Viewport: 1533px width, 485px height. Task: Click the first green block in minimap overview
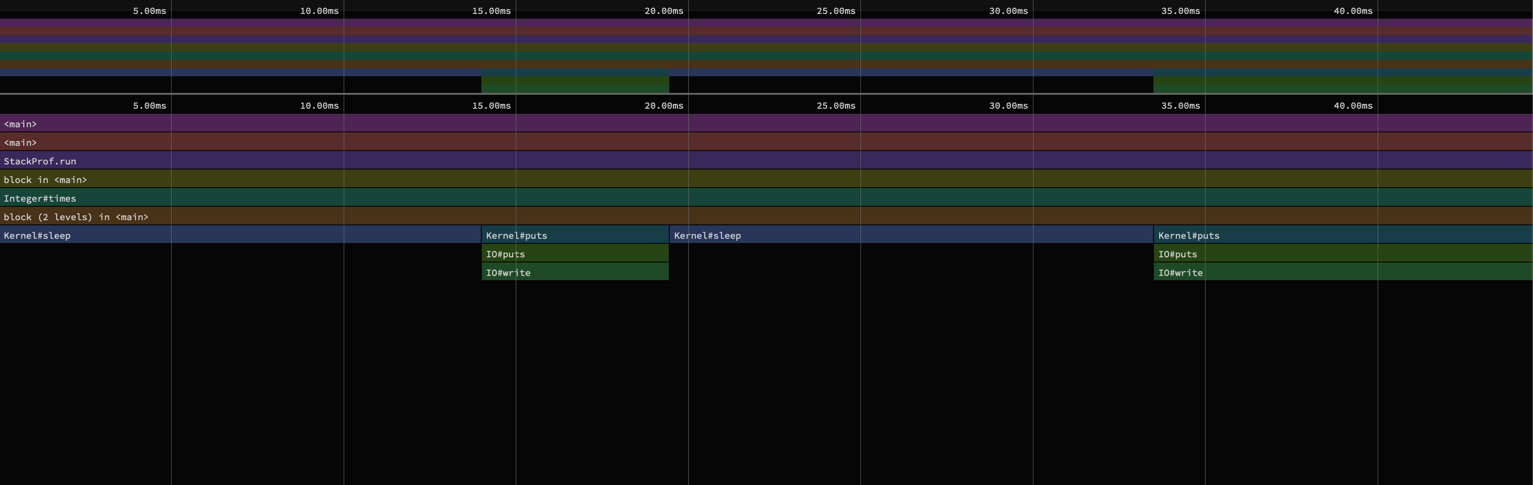point(575,84)
